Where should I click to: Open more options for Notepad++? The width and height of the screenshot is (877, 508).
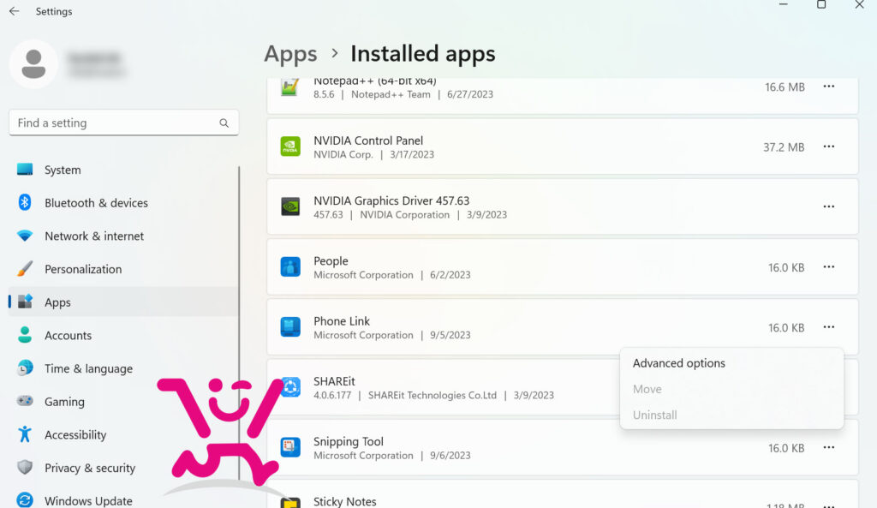click(x=828, y=87)
